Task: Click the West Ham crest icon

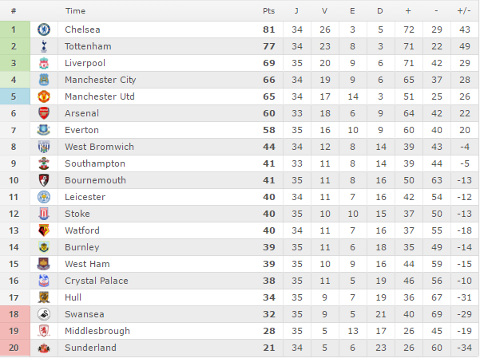Action: click(44, 264)
